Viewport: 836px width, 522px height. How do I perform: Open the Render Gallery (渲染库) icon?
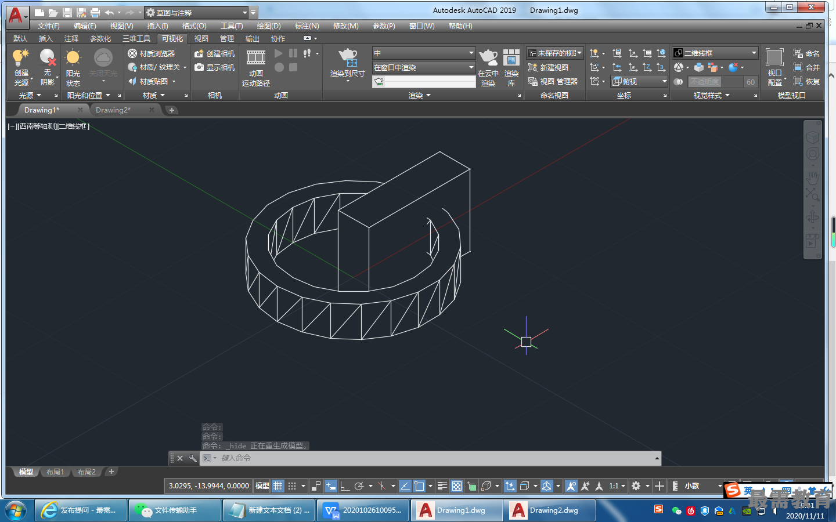[511, 57]
